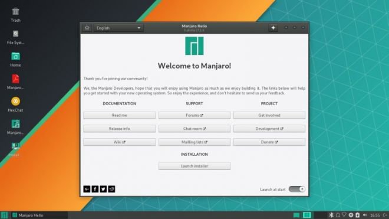Expand the English language dropdown
The image size is (389, 219).
[118, 28]
